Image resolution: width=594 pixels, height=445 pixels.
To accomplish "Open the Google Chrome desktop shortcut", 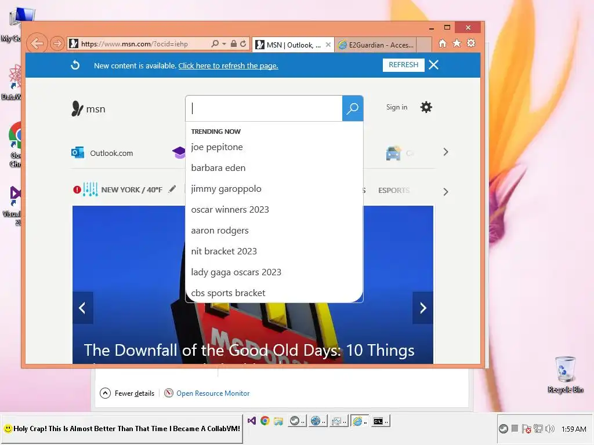I will [x=15, y=144].
